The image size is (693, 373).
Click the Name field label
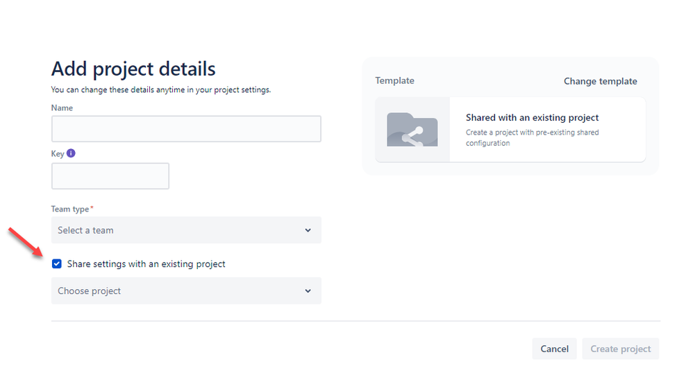(x=62, y=107)
